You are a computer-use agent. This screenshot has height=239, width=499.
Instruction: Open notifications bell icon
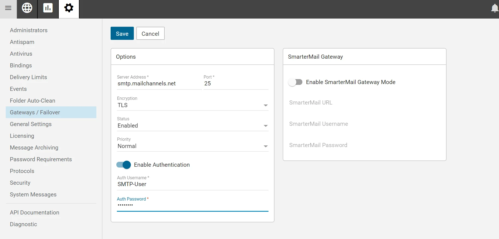point(495,8)
